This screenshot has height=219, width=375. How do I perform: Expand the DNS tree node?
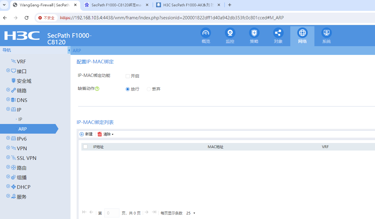[8, 99]
